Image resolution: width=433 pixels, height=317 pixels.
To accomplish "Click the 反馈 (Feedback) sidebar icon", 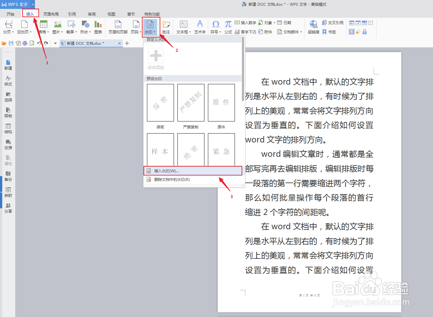I will click(x=8, y=145).
